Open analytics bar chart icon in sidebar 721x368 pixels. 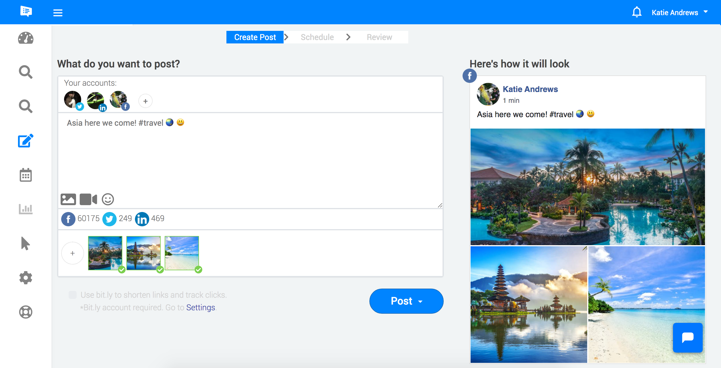tap(26, 209)
